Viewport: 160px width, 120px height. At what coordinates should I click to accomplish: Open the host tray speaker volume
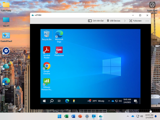(x=142, y=116)
